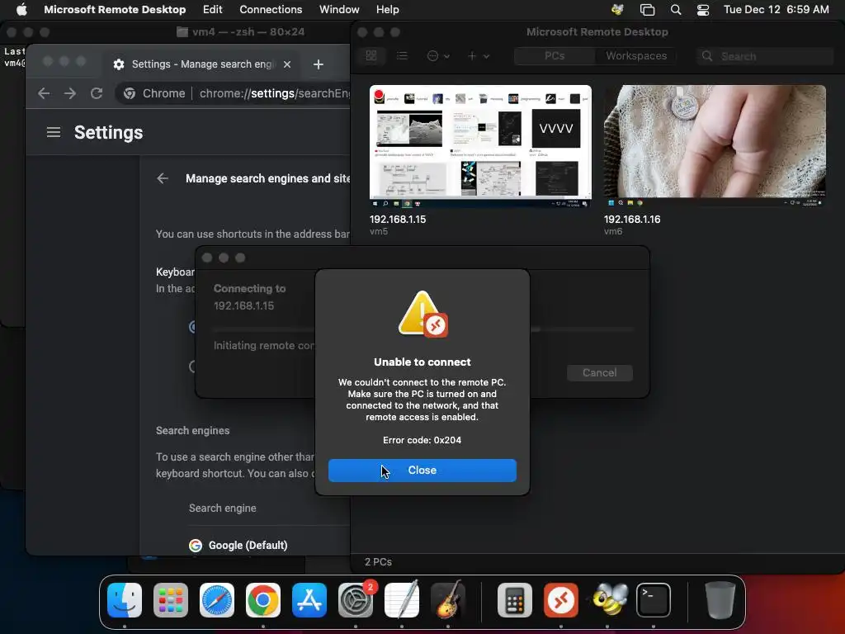Click the bee icon in menu bar
This screenshot has height=634, width=845.
tap(617, 9)
